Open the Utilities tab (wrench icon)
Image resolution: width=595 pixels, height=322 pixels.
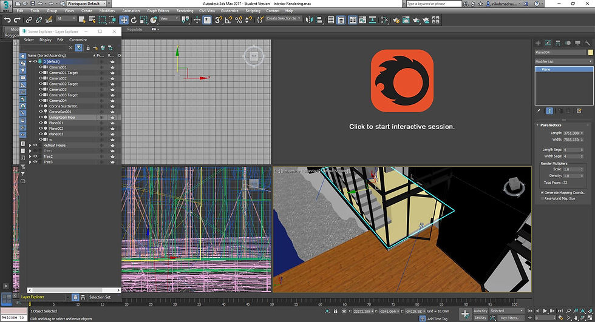click(588, 43)
